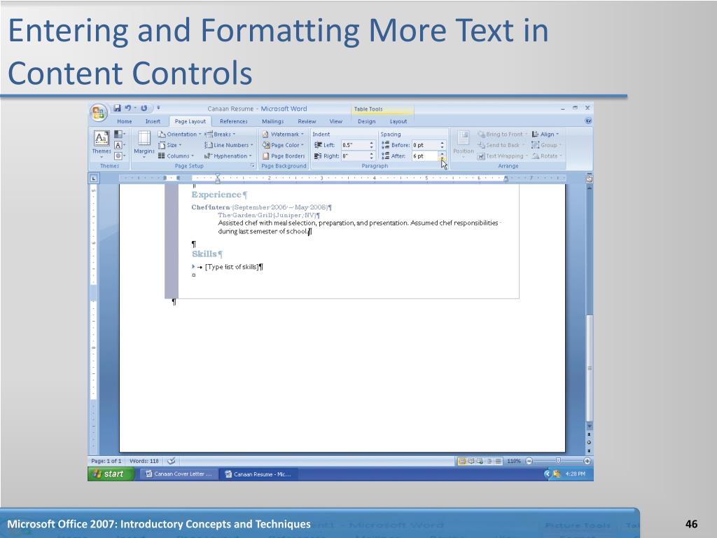Switch to Outline view
The width and height of the screenshot is (717, 538).
[489, 461]
